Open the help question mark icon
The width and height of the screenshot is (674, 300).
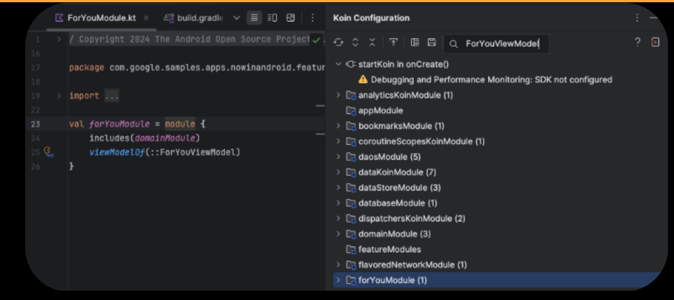pyautogui.click(x=638, y=42)
